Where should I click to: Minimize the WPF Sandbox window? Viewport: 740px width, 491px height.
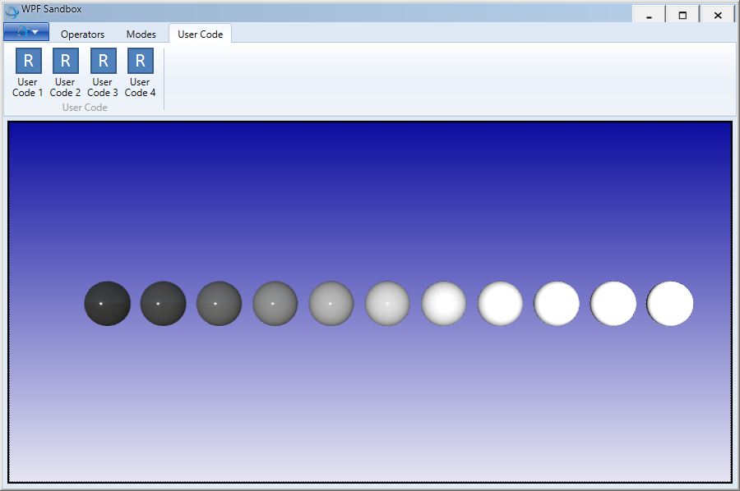(x=649, y=15)
